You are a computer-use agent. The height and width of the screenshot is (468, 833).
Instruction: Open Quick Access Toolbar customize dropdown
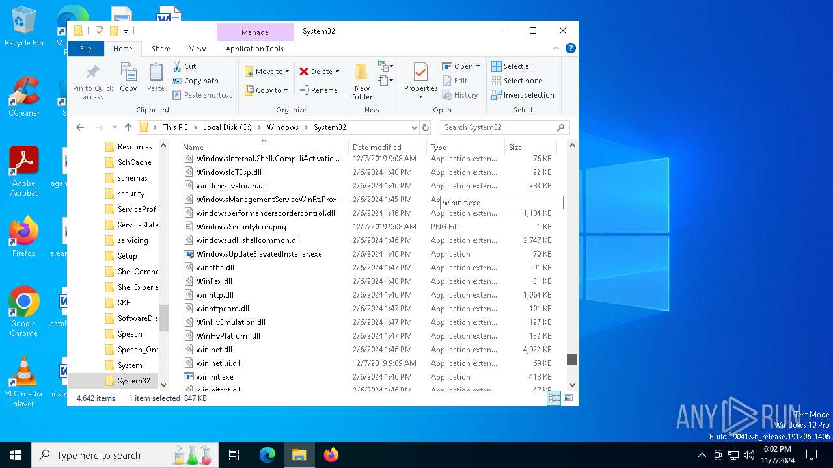tap(126, 31)
